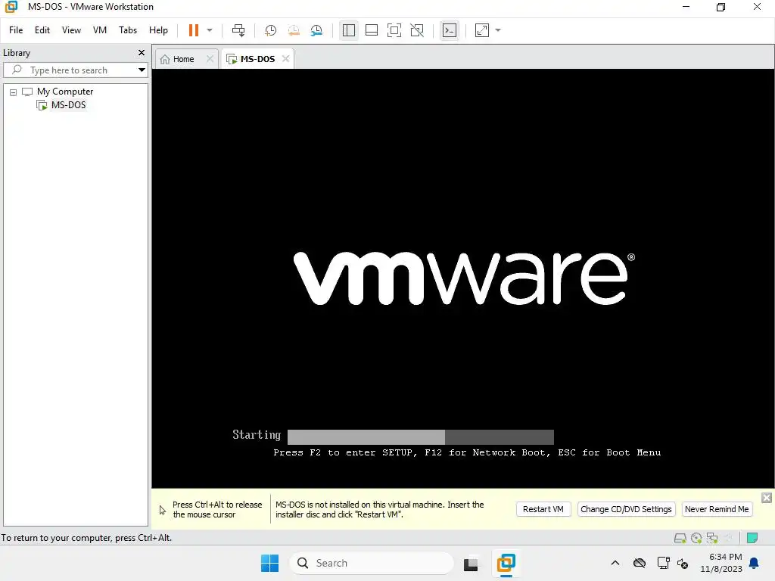Select My Computer in the library
Screen dimensions: 775x581
(x=65, y=92)
